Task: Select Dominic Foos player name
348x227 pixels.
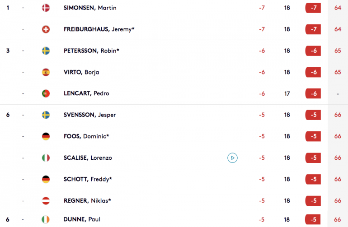Action: click(86, 136)
